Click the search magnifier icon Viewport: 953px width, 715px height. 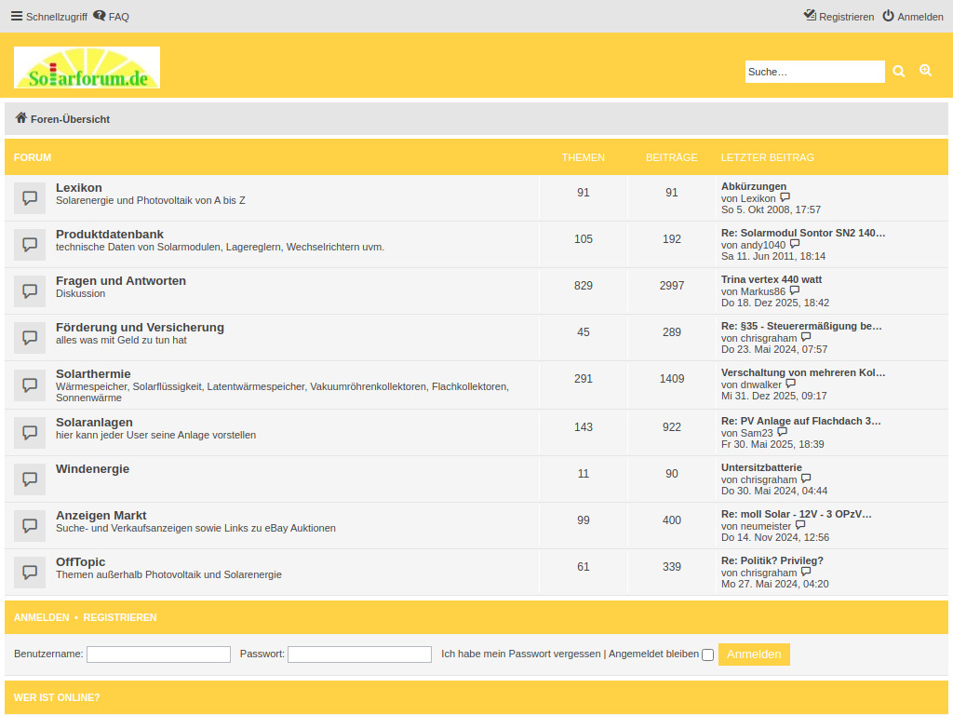[898, 71]
